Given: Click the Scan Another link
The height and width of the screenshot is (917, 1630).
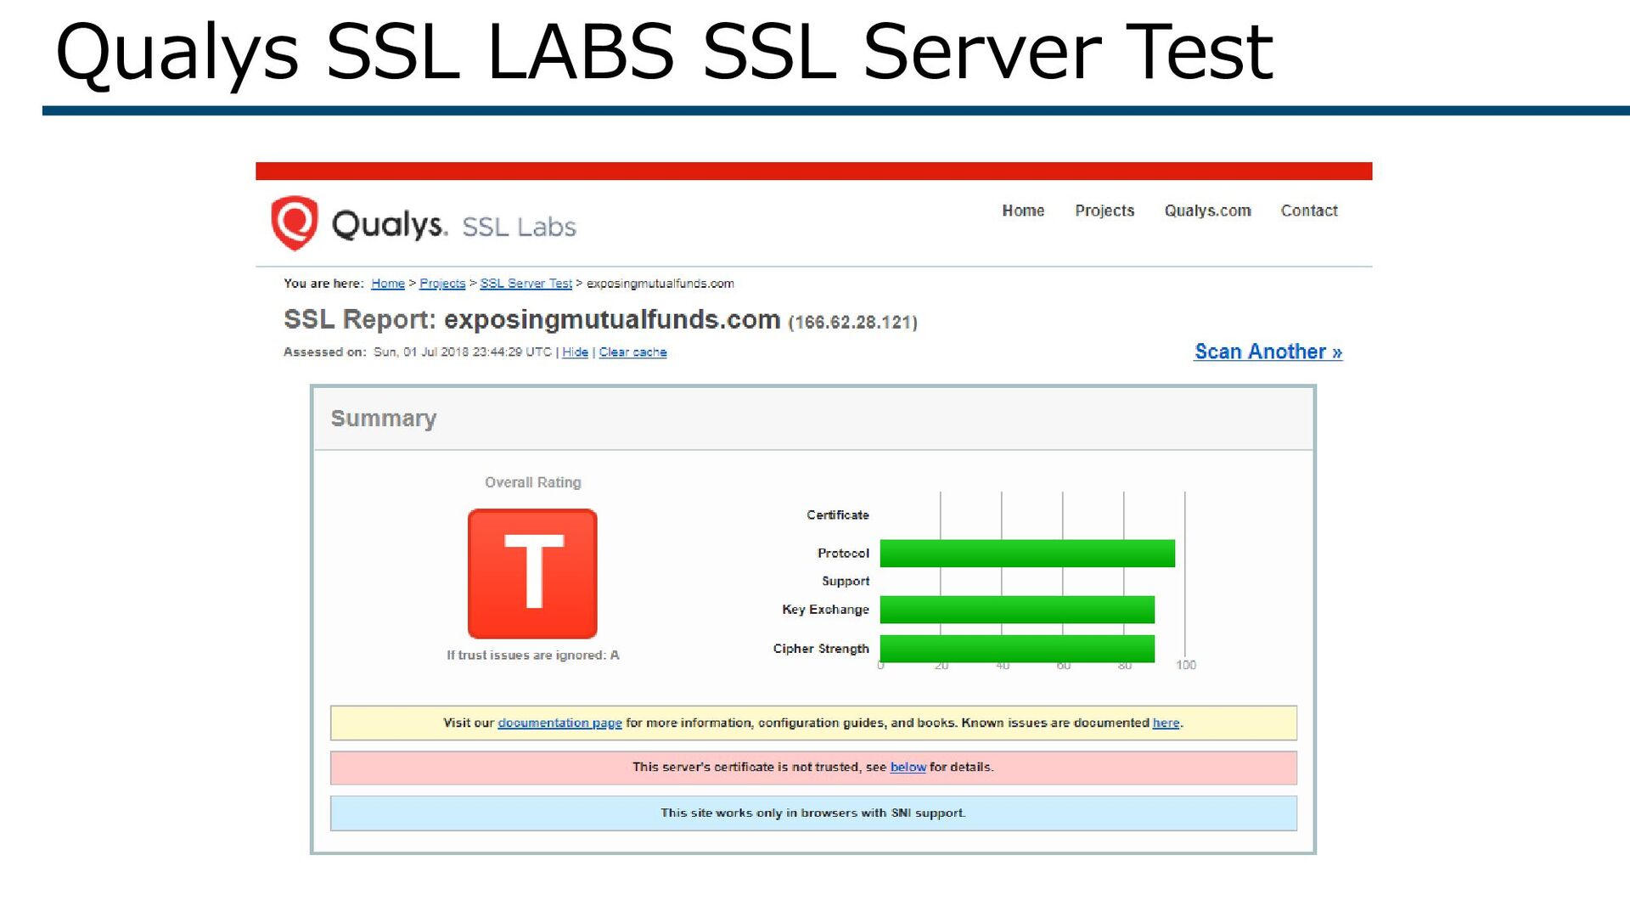Looking at the screenshot, I should pos(1267,352).
